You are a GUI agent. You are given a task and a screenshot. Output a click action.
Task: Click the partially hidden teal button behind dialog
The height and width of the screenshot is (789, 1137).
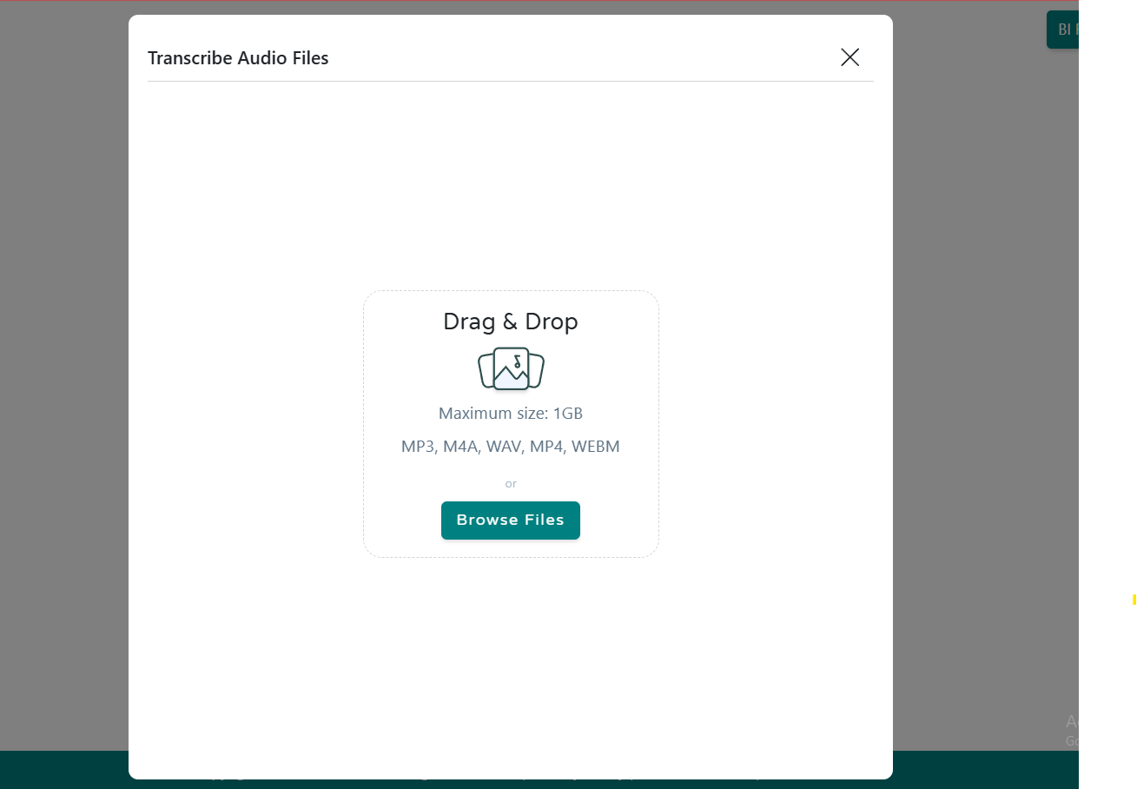point(1062,30)
